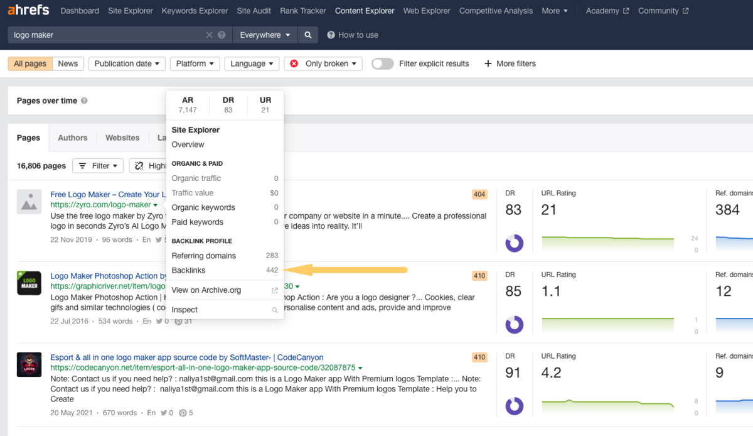Open Platform filter dropdown
Screen dimensions: 753x436
(195, 63)
